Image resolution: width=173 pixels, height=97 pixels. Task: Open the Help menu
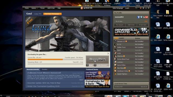(59, 8)
